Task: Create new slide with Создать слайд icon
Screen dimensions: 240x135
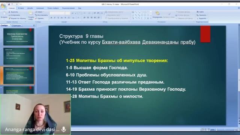Action: (x=31, y=13)
